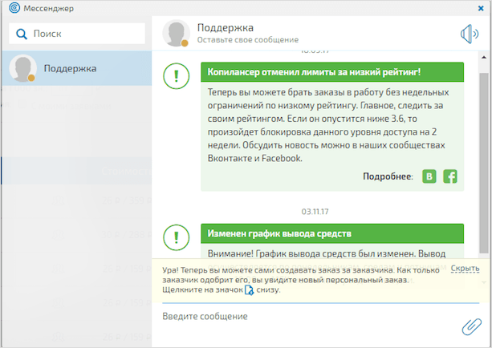Open the Facebook link icon
Viewport: 492px width, 348px height.
pyautogui.click(x=450, y=176)
